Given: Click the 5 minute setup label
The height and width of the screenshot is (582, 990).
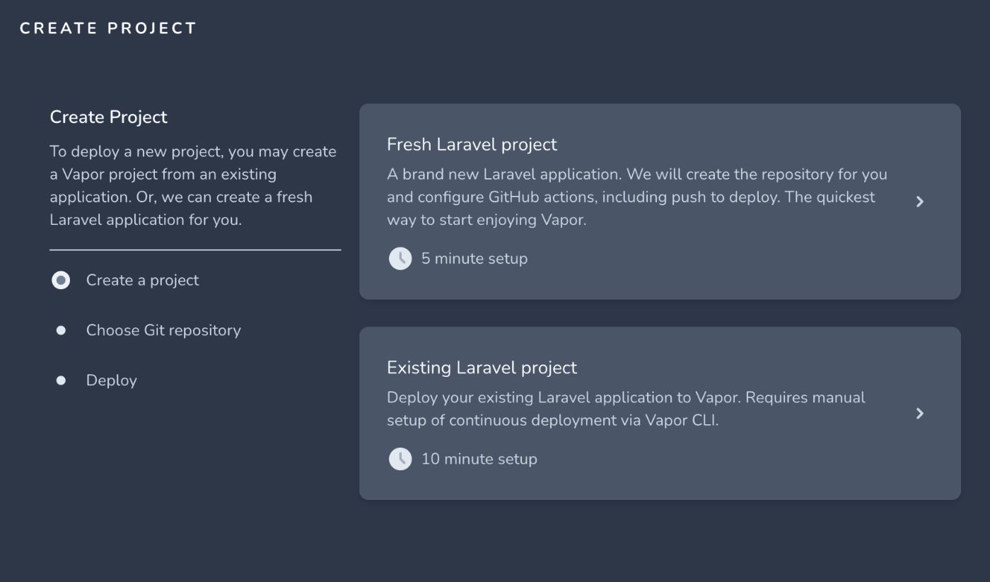Looking at the screenshot, I should pos(474,258).
